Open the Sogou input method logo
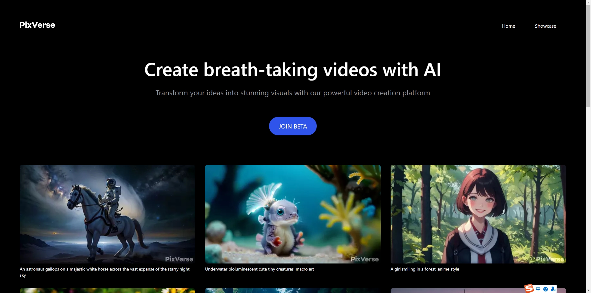This screenshot has height=293, width=591. [x=529, y=288]
